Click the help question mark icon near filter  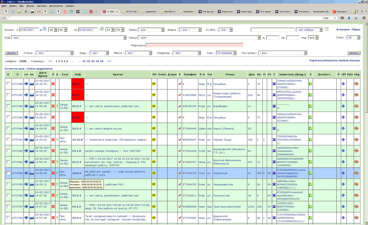(326, 29)
